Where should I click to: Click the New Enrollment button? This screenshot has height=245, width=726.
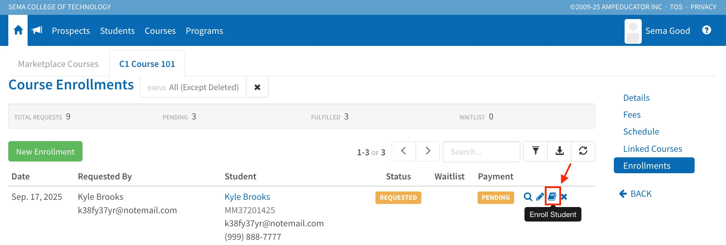tap(45, 151)
